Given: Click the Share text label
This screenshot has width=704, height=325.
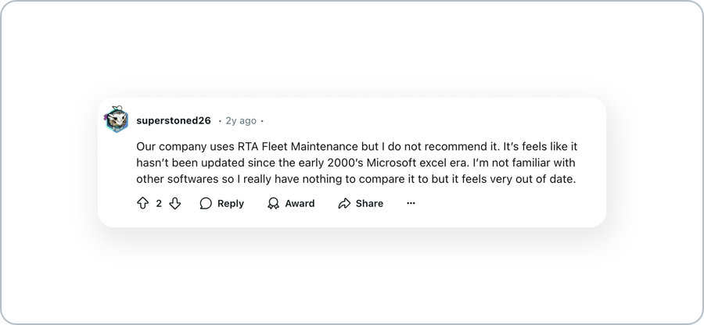Looking at the screenshot, I should [x=369, y=204].
